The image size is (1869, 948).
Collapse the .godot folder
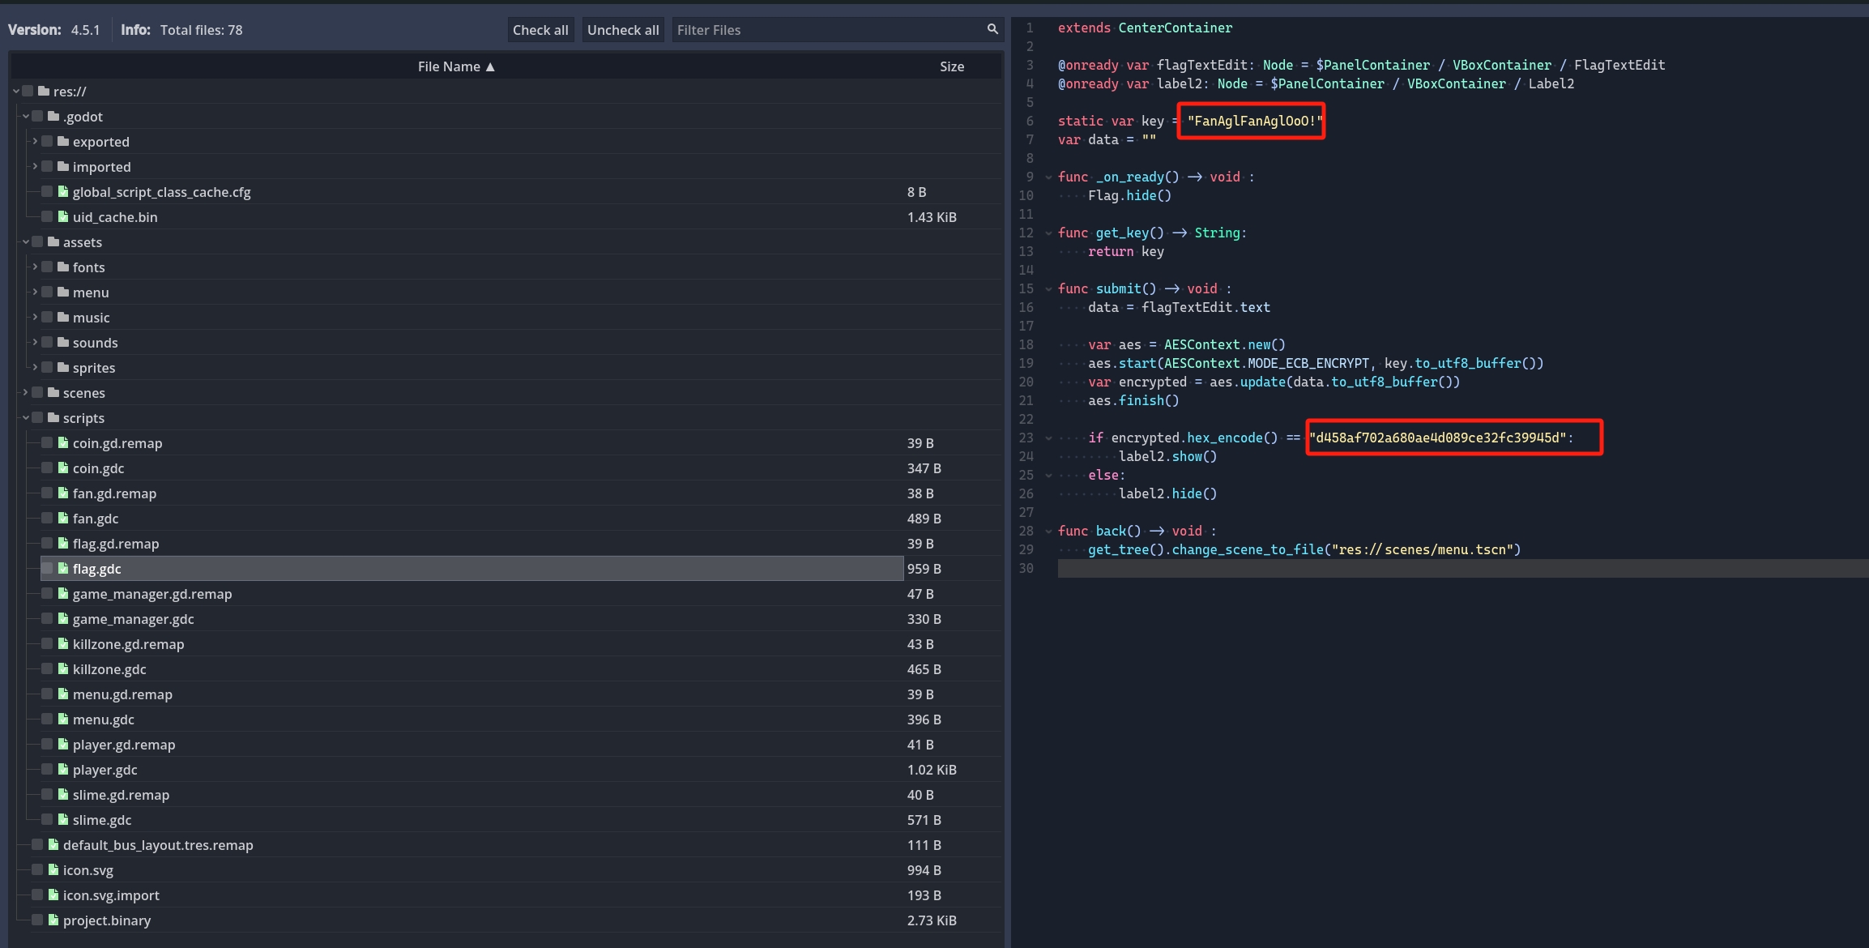(x=26, y=116)
